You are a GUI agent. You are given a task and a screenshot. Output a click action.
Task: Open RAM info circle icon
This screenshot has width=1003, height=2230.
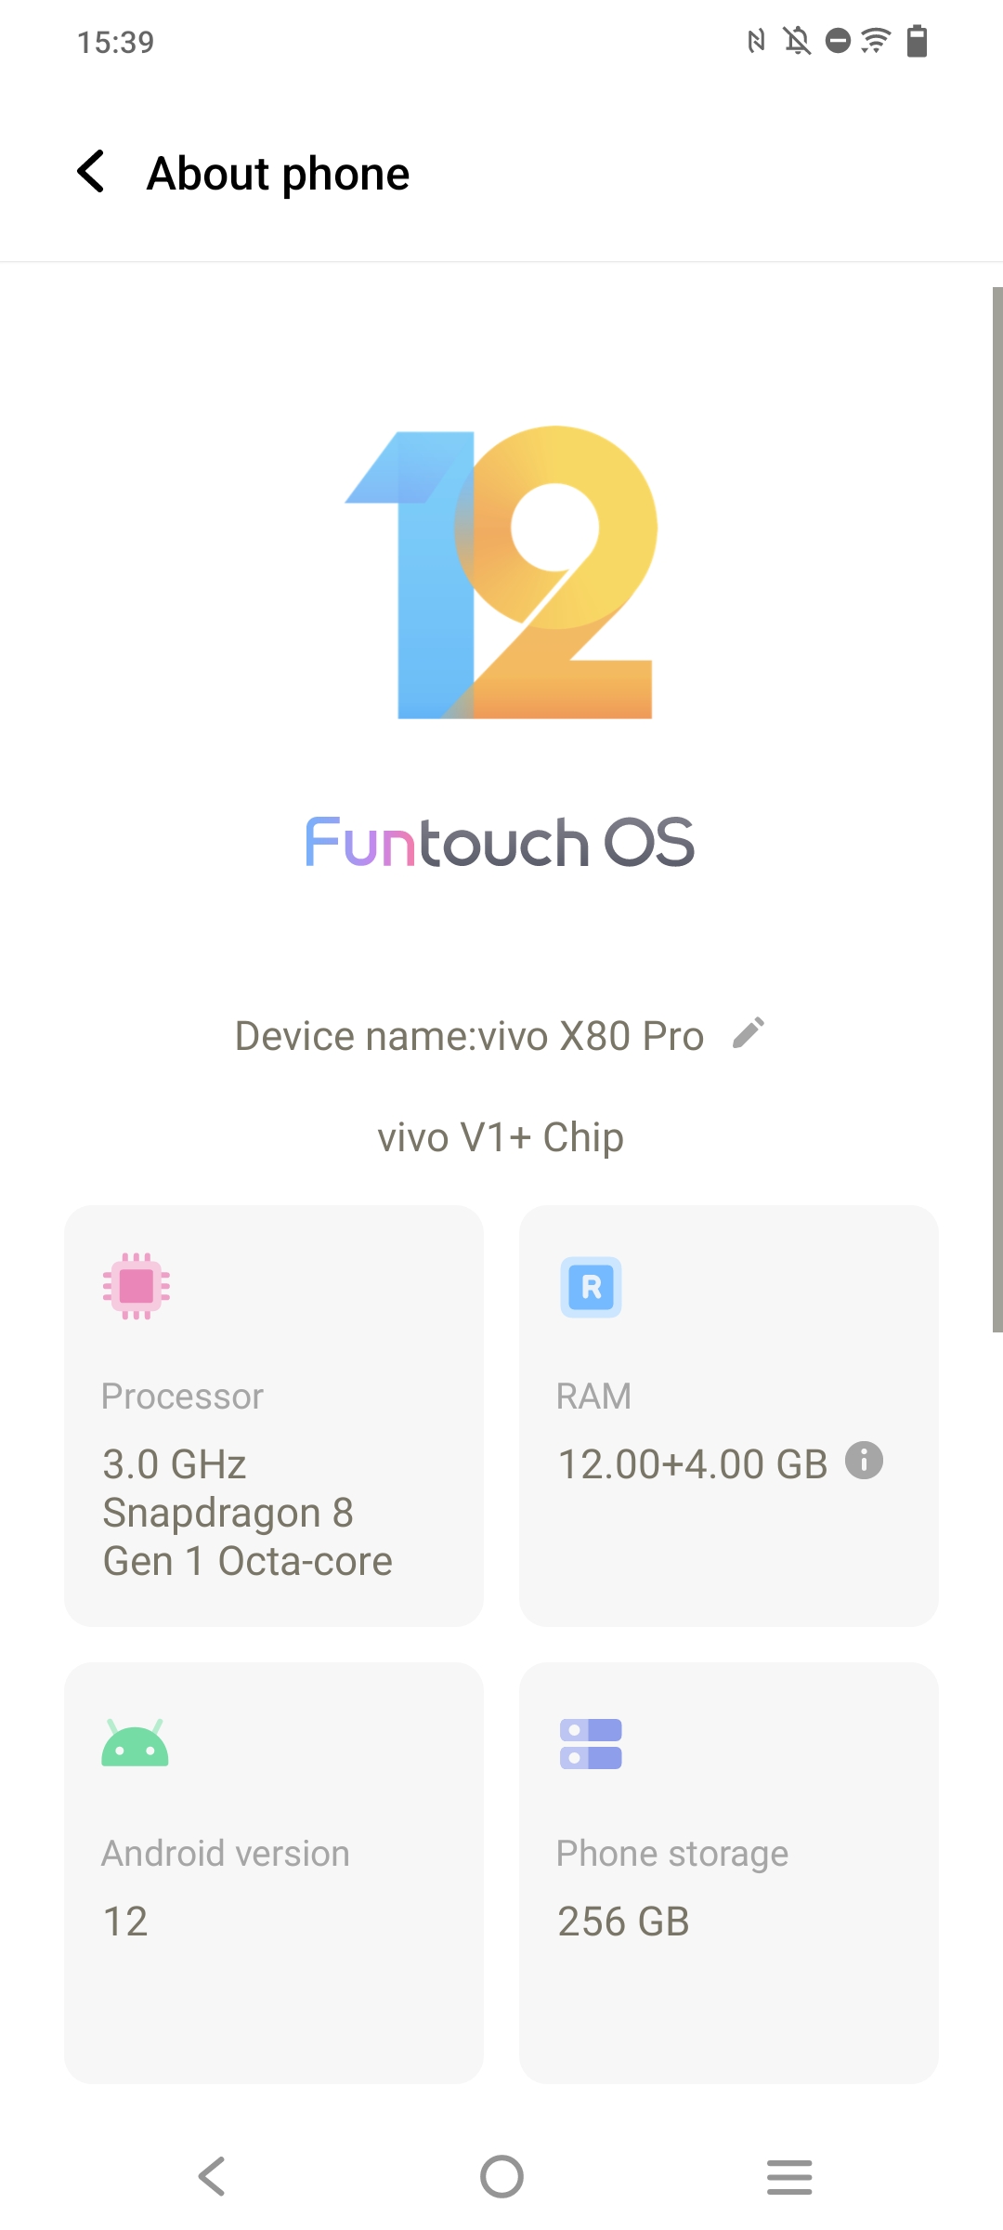864,1461
